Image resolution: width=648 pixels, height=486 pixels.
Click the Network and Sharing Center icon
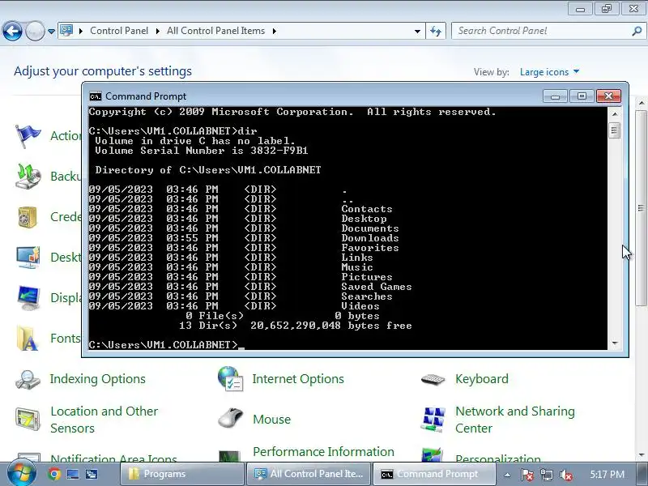(x=433, y=420)
